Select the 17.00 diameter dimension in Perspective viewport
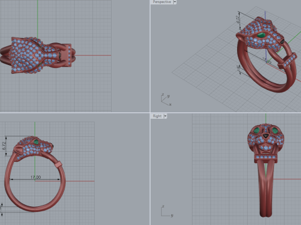The height and width of the screenshot is (225, 301). pyautogui.click(x=267, y=61)
